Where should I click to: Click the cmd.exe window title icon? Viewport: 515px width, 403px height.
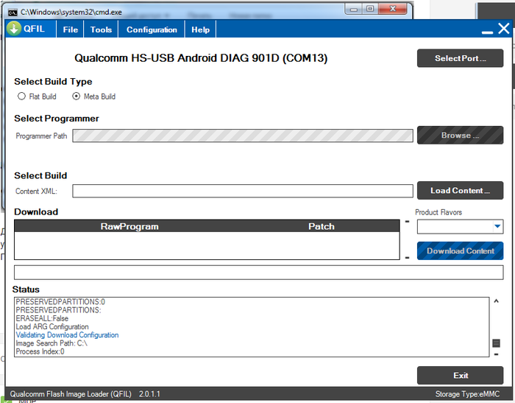click(12, 13)
